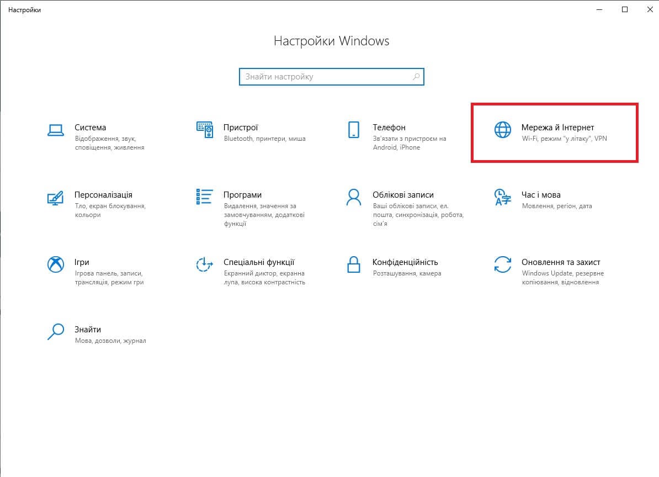Viewport: 659px width, 477px height.
Task: Select the Система category title
Action: click(91, 128)
